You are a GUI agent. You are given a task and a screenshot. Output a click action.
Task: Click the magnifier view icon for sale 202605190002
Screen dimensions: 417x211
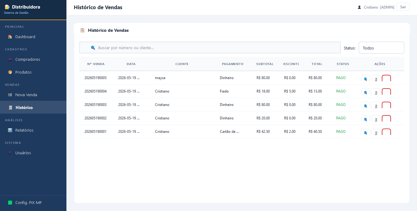pyautogui.click(x=366, y=119)
